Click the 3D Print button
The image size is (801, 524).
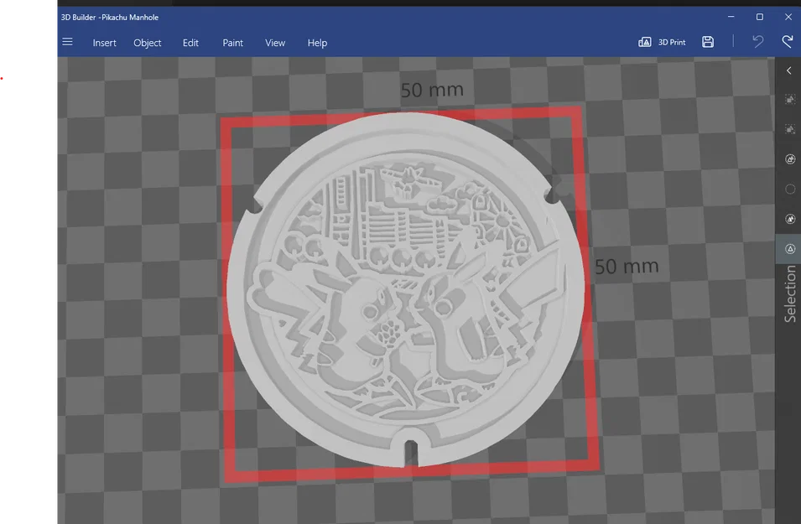(662, 42)
